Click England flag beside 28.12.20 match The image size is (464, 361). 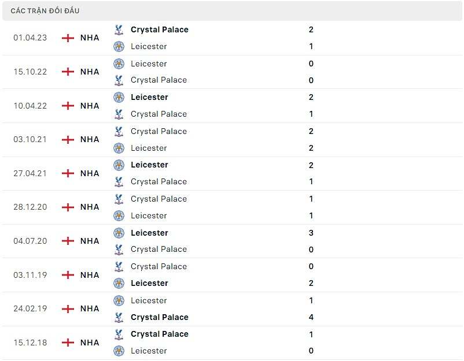pos(68,207)
